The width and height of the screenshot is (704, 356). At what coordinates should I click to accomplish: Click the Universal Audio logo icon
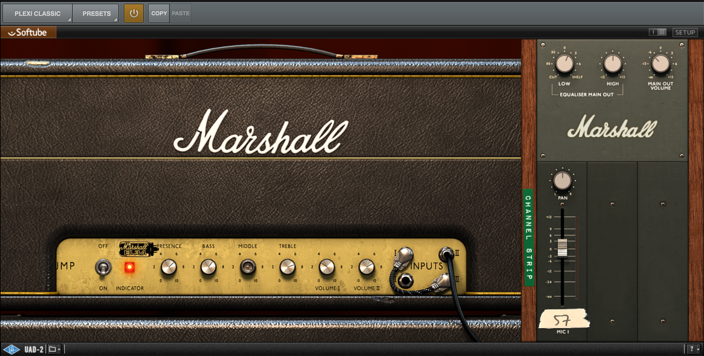click(12, 349)
